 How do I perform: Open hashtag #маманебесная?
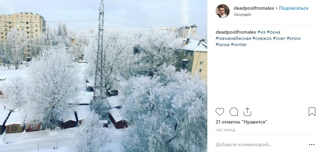(233, 38)
